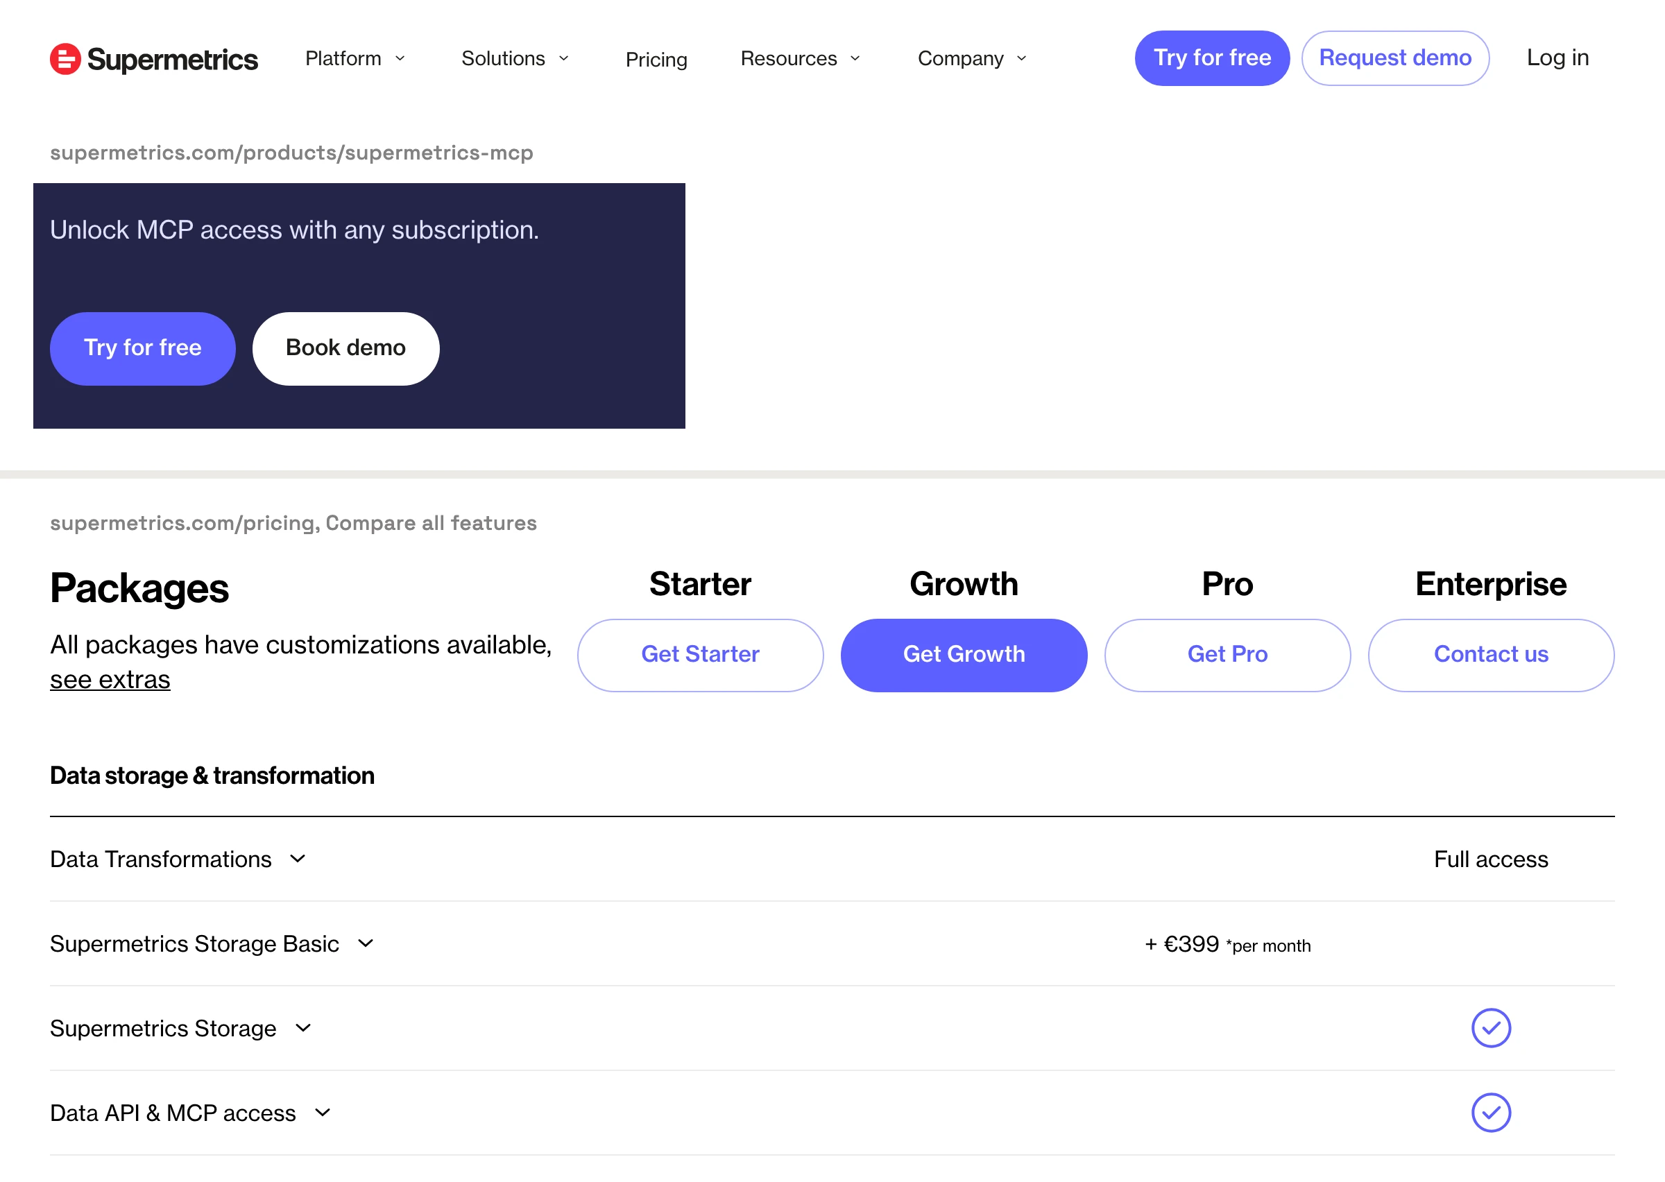Click the Starter column heading
The height and width of the screenshot is (1182, 1665).
pyautogui.click(x=700, y=585)
